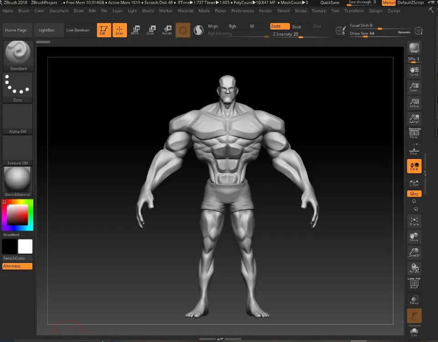This screenshot has width=438, height=342.
Task: Open the Texture Off selector
Action: (18, 150)
